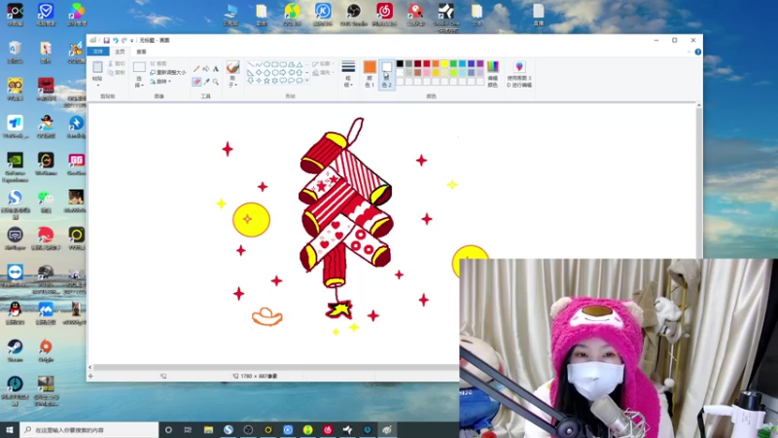
Task: Switch to the View ribbon tab
Action: [x=141, y=52]
